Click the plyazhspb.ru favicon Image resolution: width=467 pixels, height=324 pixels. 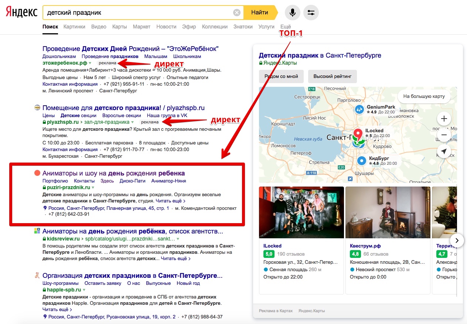[37, 108]
